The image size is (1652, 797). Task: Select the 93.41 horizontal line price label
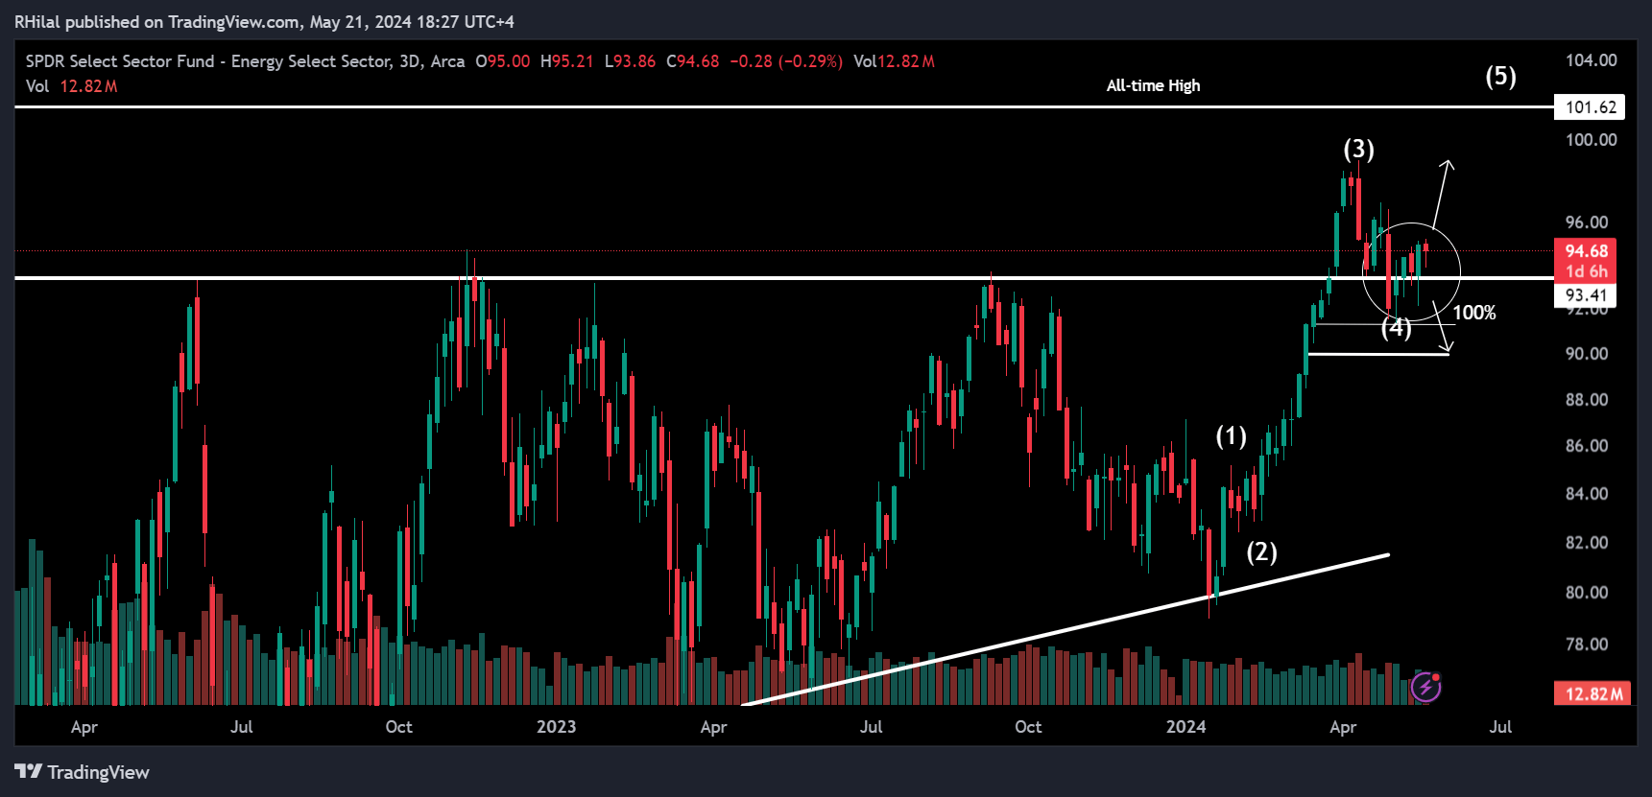pyautogui.click(x=1586, y=295)
